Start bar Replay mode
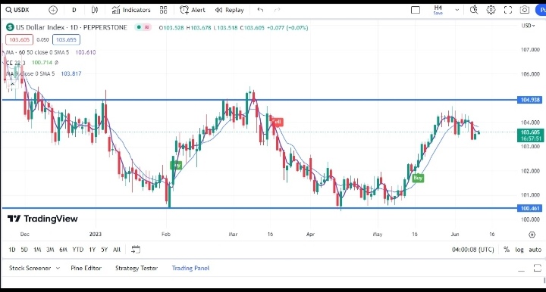546x292 pixels. point(230,10)
